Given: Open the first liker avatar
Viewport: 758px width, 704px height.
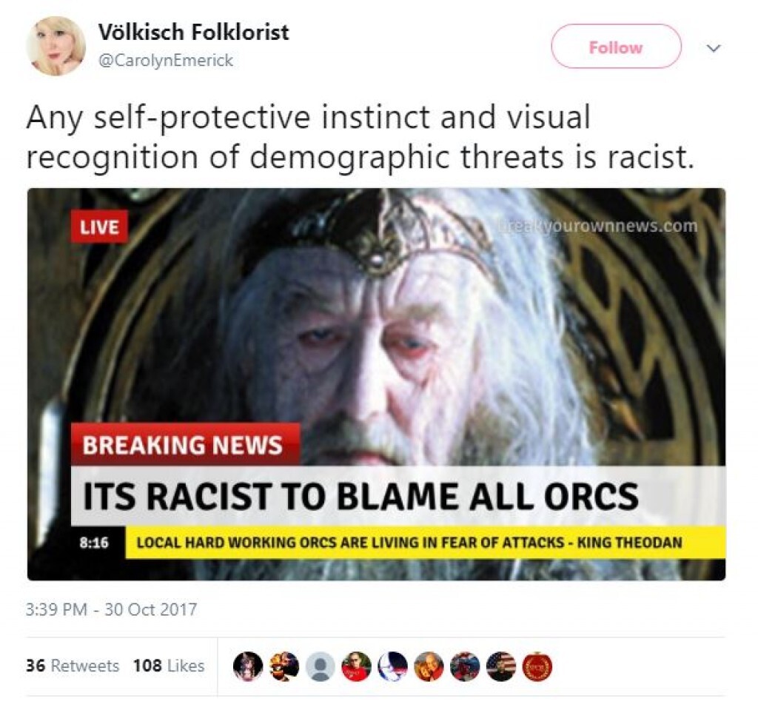Looking at the screenshot, I should tap(247, 666).
